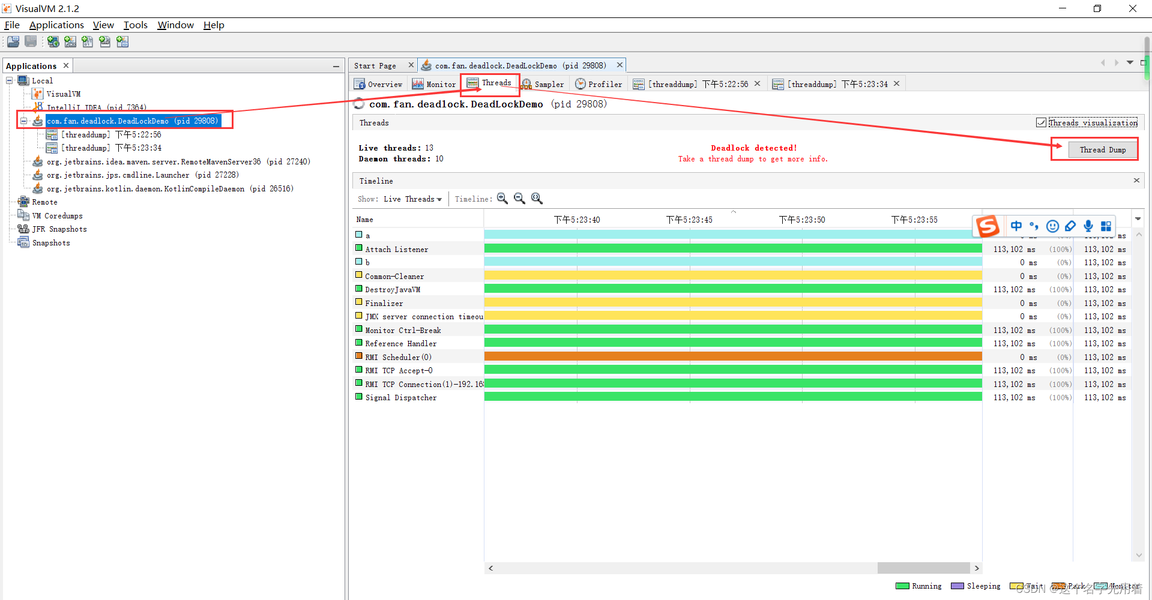Click the Zoom Out timeline icon
The height and width of the screenshot is (600, 1152).
tap(520, 199)
